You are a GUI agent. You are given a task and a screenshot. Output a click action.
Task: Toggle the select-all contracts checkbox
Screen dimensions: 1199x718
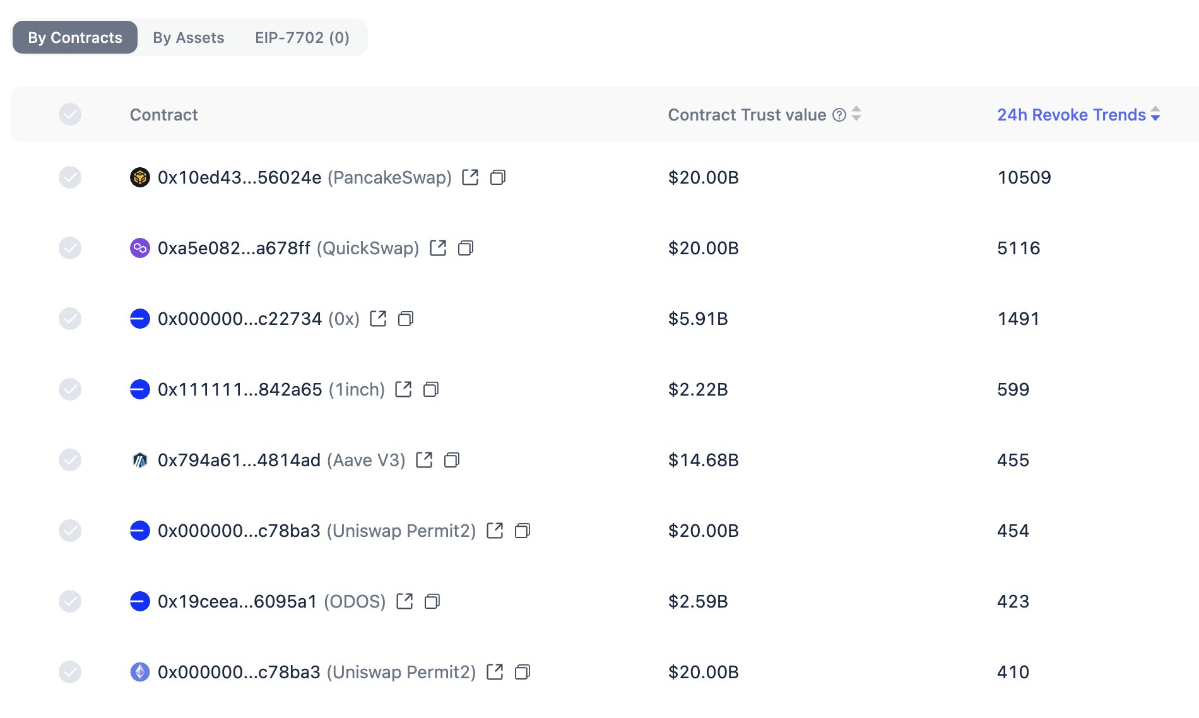point(70,114)
